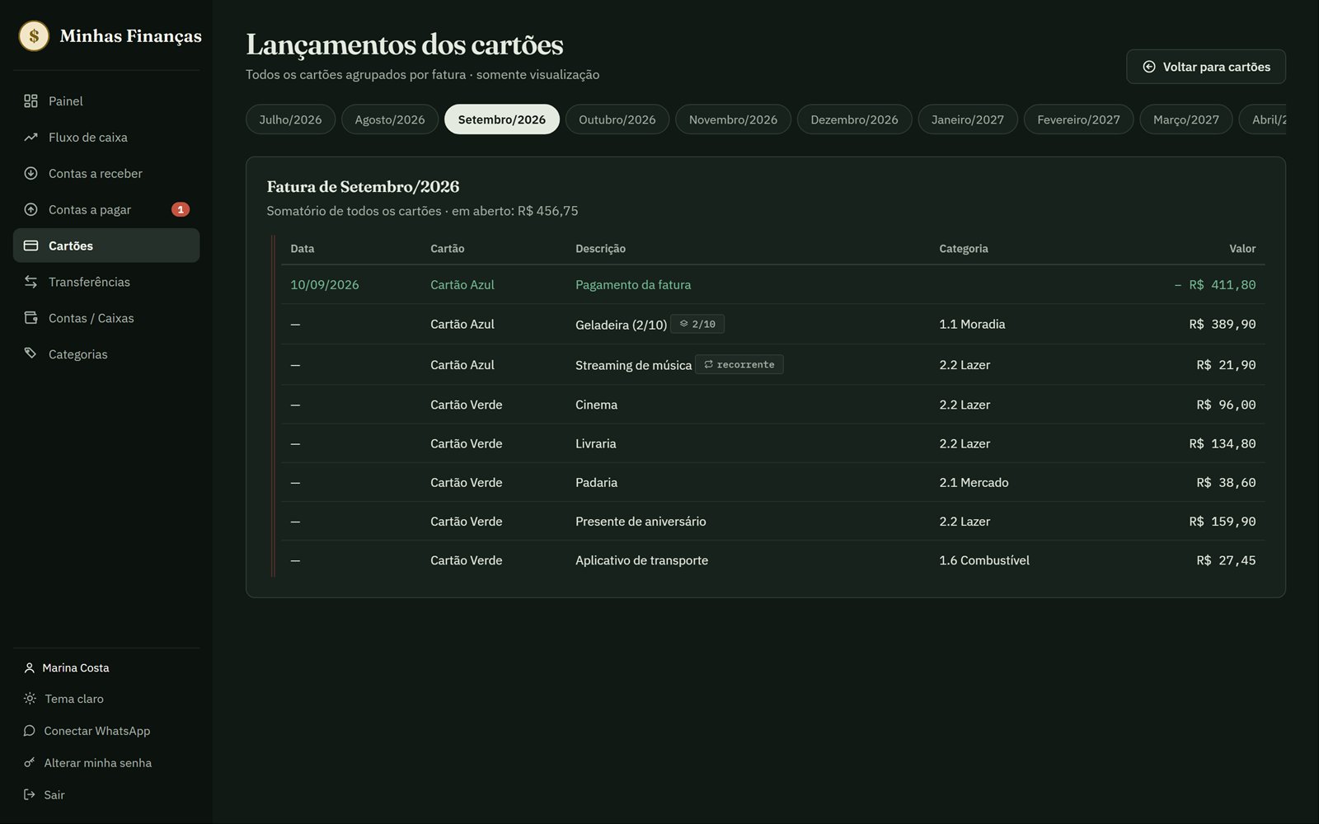The image size is (1319, 824).
Task: Click the Fluxo de caixa trend icon
Action: (x=31, y=137)
